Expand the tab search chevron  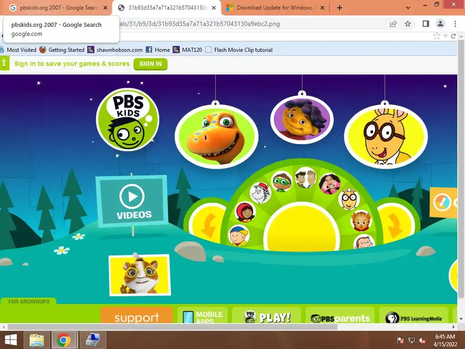point(408,8)
